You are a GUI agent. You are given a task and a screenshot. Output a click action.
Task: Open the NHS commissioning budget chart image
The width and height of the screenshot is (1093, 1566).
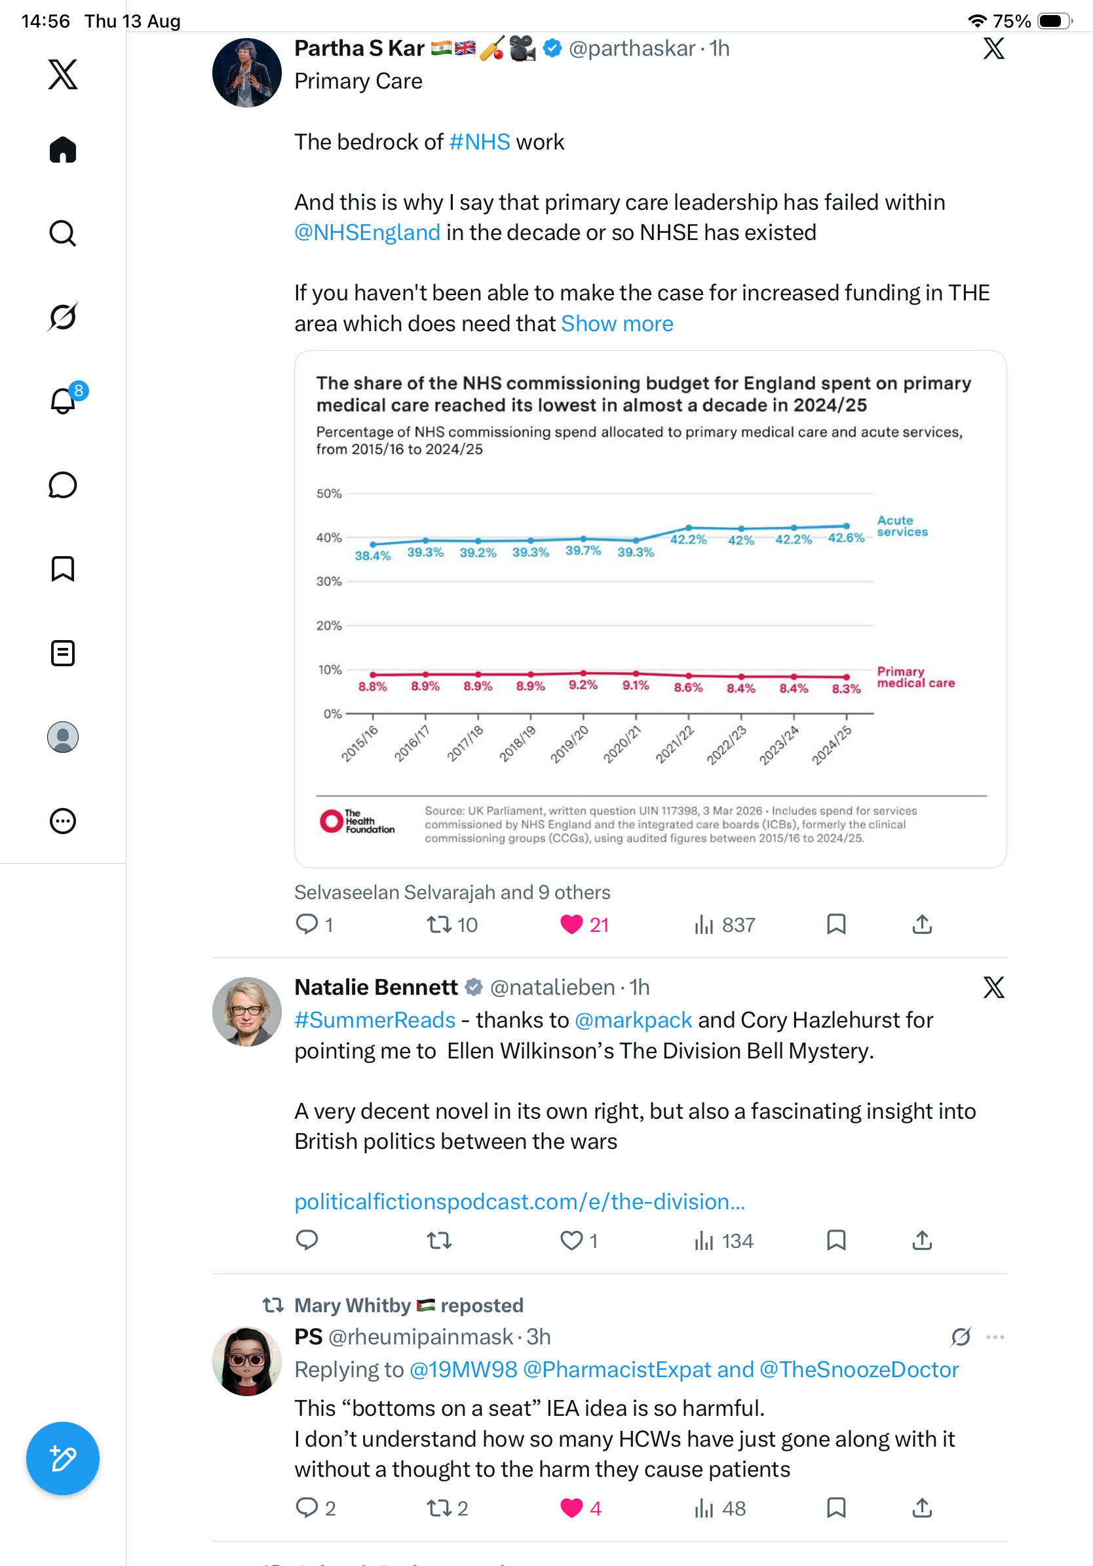tap(650, 609)
